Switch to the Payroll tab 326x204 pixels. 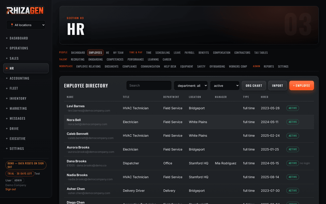coord(189,53)
